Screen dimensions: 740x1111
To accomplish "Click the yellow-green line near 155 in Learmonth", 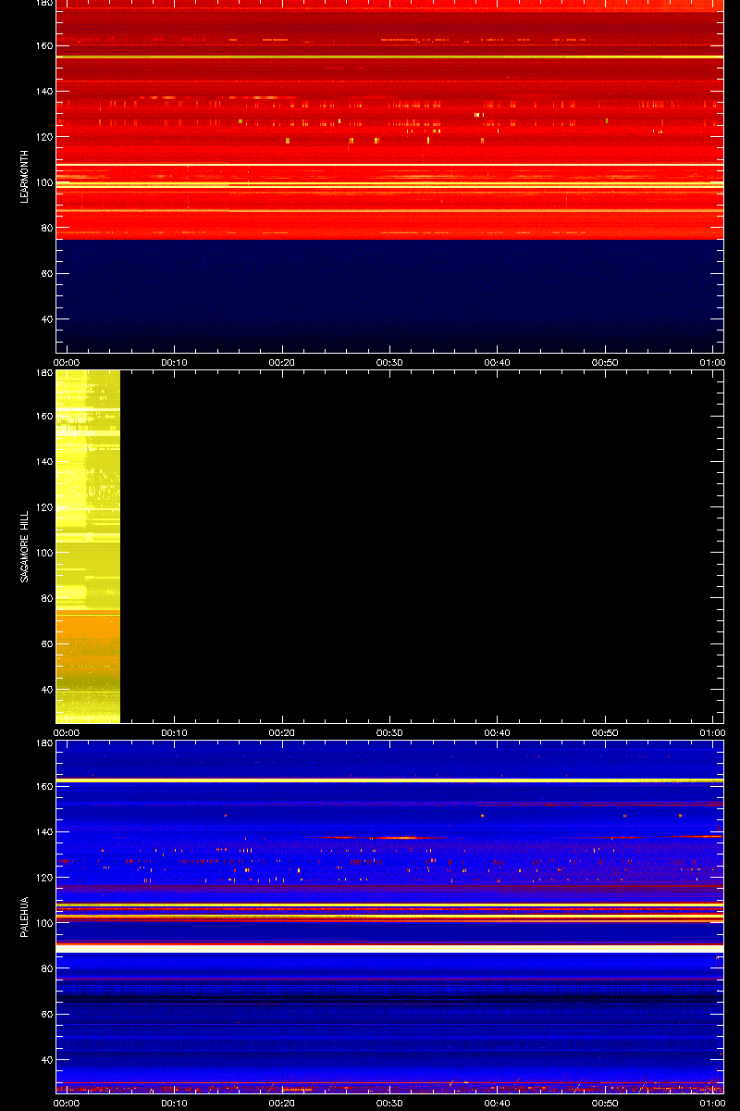I will point(389,57).
